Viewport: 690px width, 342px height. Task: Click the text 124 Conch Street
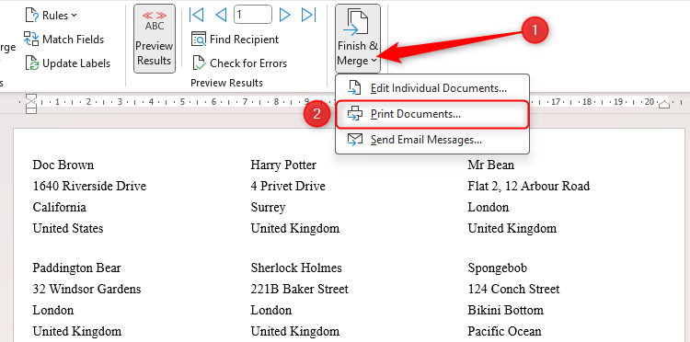513,289
